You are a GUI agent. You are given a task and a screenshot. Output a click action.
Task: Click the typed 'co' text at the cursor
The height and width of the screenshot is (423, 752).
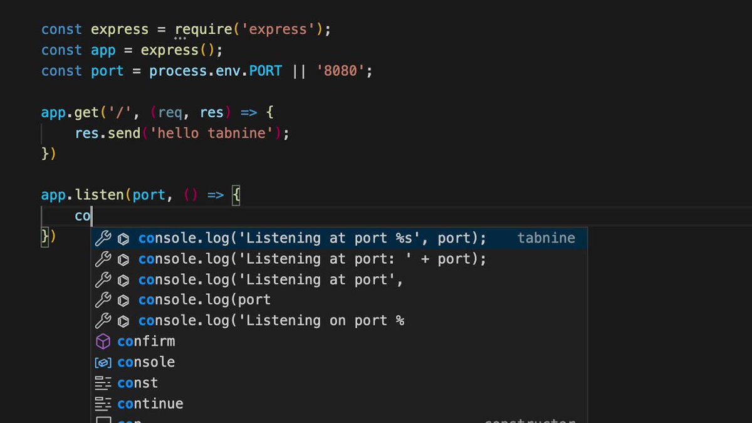click(82, 216)
